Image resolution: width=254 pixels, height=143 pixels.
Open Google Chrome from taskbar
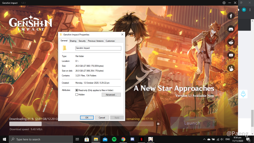[123, 139]
